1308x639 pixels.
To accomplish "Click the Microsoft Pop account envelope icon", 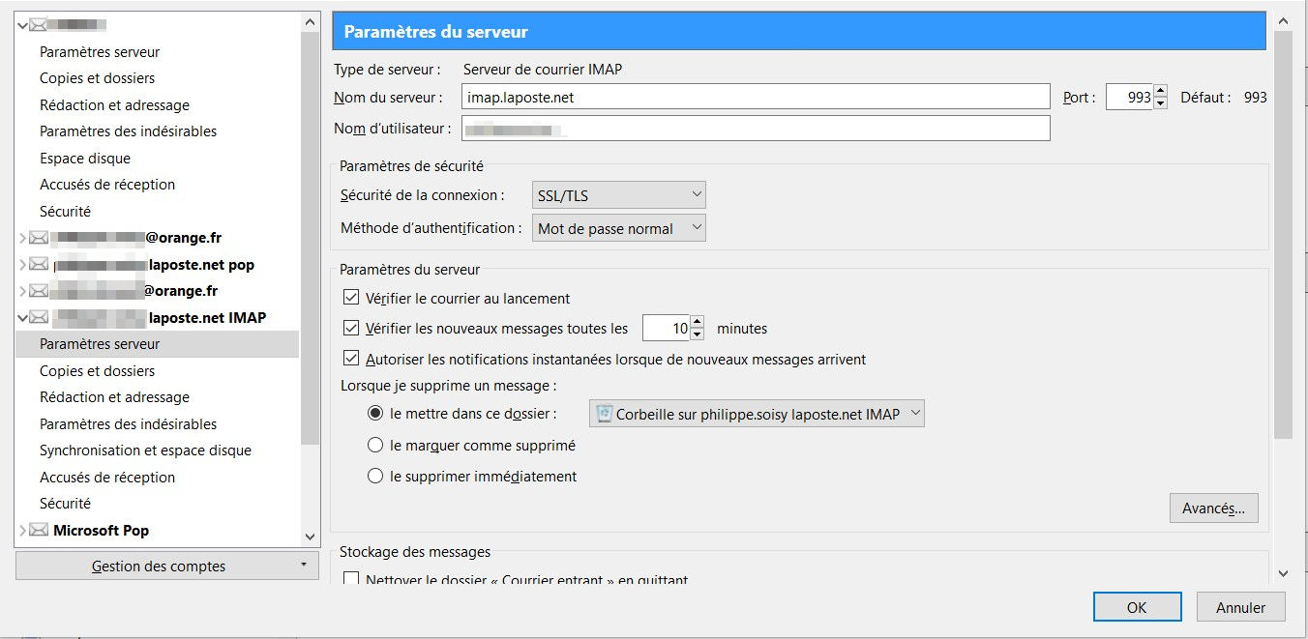I will (39, 530).
